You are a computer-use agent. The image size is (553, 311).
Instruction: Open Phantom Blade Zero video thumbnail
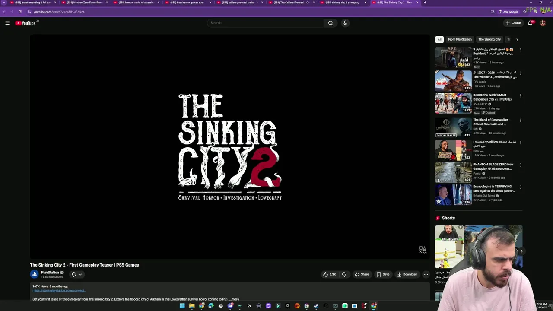tap(453, 172)
